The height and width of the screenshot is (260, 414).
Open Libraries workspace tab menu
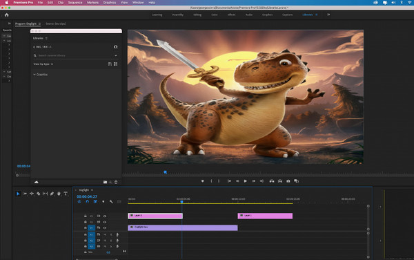click(x=316, y=15)
